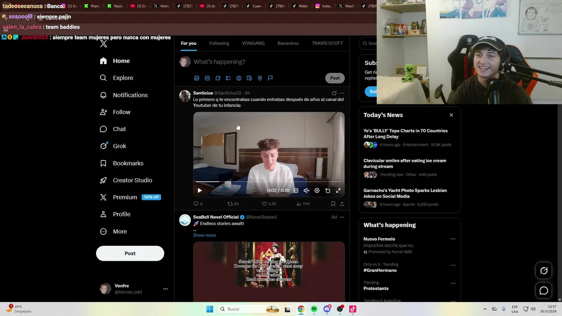562x316 pixels.
Task: Explain Santicius post with Grok icon
Action: coord(334,93)
